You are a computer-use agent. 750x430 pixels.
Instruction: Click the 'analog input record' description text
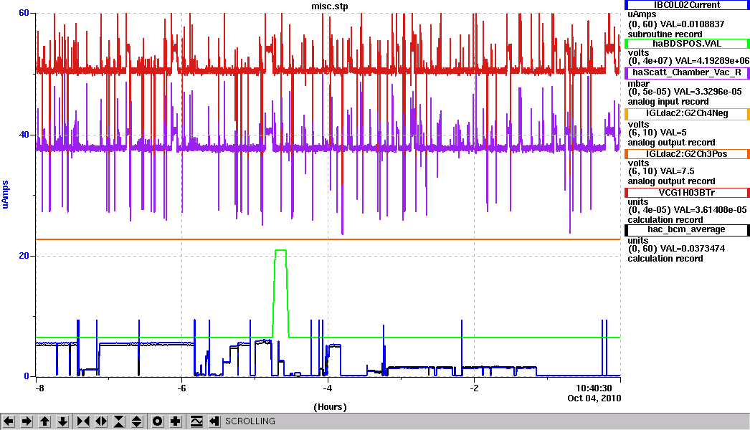(x=668, y=101)
